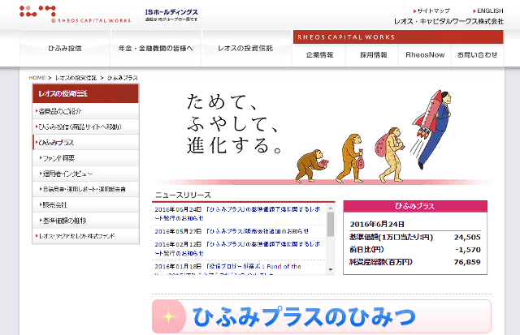The width and height of the screenshot is (520, 335).
Task: Click the news list scrollbar thumb
Action: [x=331, y=225]
